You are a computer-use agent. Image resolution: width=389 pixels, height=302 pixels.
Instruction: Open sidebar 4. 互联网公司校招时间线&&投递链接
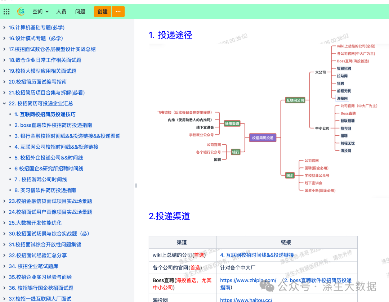coord(56,147)
